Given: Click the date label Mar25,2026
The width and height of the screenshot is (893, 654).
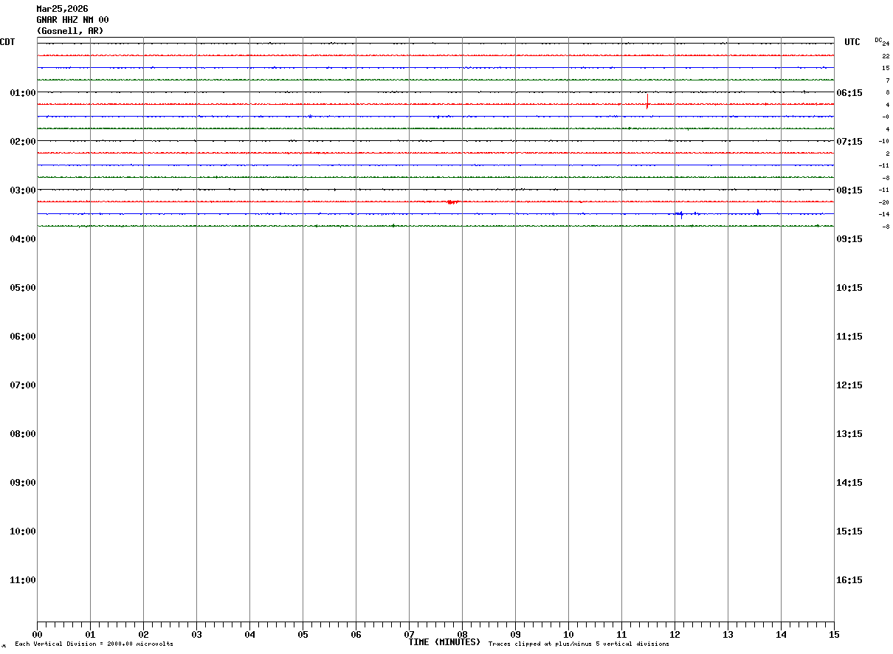Looking at the screenshot, I should click(62, 9).
